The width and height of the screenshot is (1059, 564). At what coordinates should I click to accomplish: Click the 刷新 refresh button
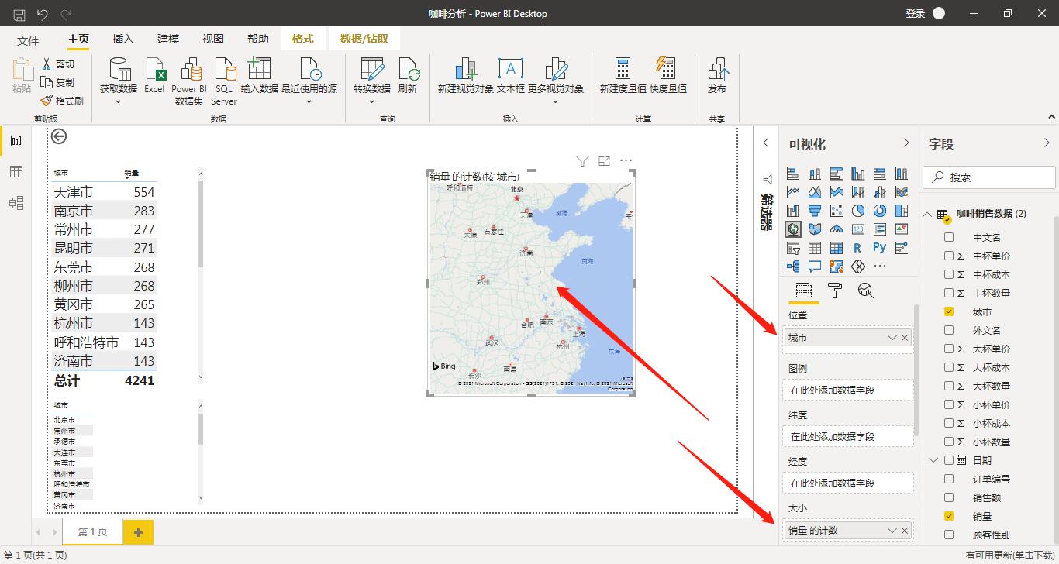tap(408, 76)
